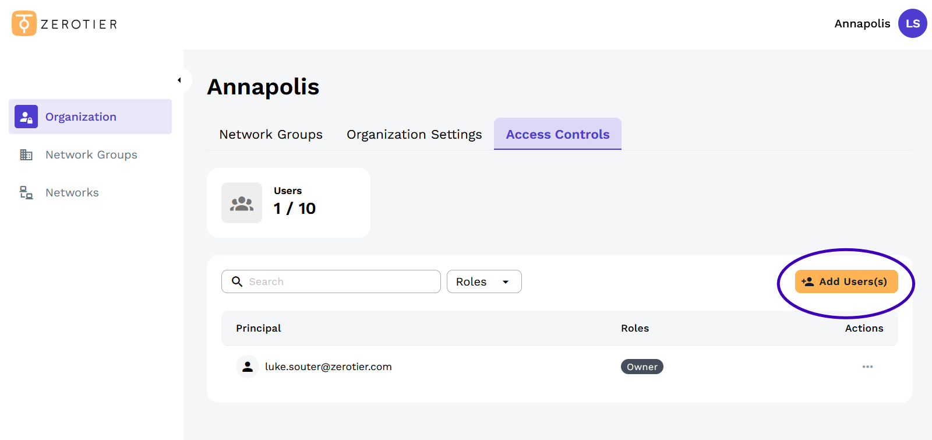Click the Organization sidebar icon
The image size is (932, 440).
(26, 117)
